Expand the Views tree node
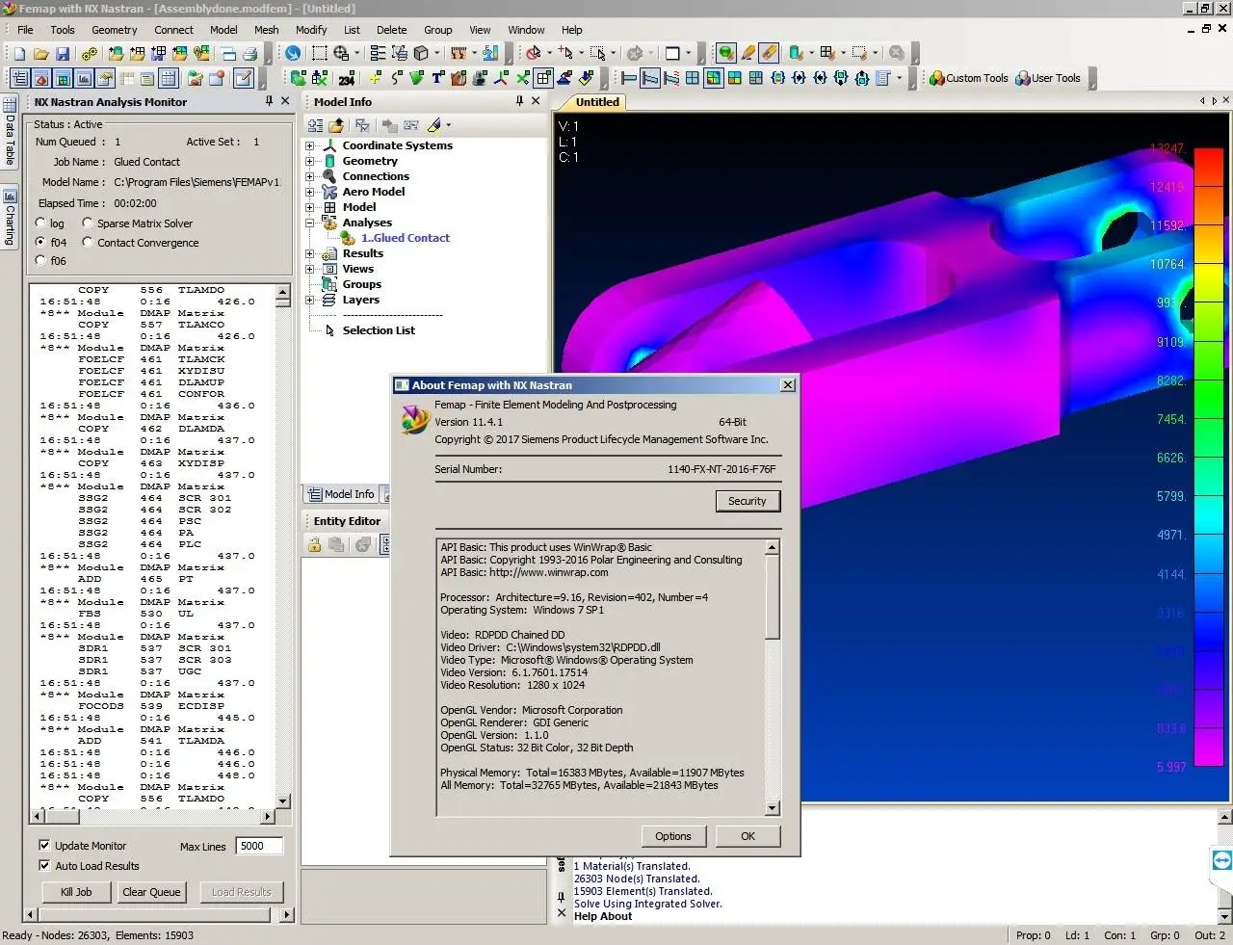1233x945 pixels. pos(310,269)
